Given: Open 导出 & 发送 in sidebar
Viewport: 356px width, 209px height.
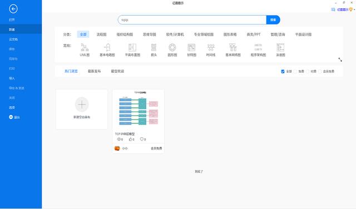Looking at the screenshot, I should (16, 88).
